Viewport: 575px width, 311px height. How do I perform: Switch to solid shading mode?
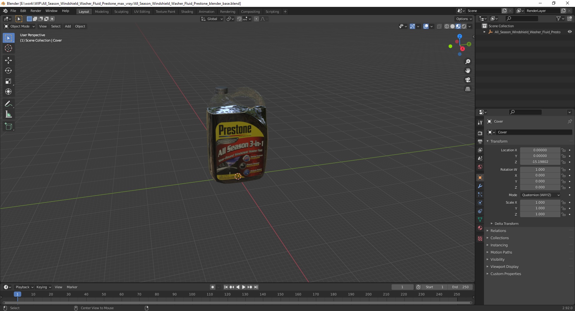[453, 26]
